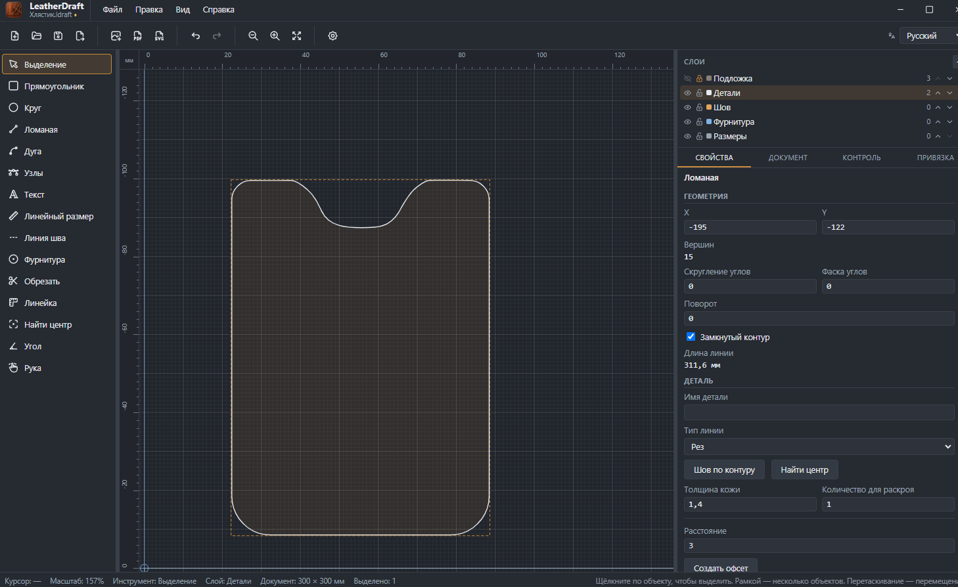Open the Справка menu

[x=219, y=10]
